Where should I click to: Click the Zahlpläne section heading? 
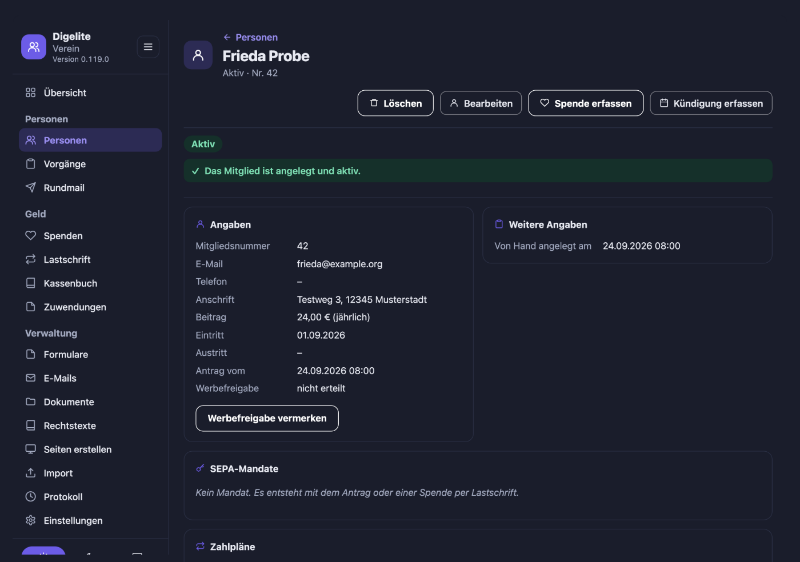coord(232,547)
